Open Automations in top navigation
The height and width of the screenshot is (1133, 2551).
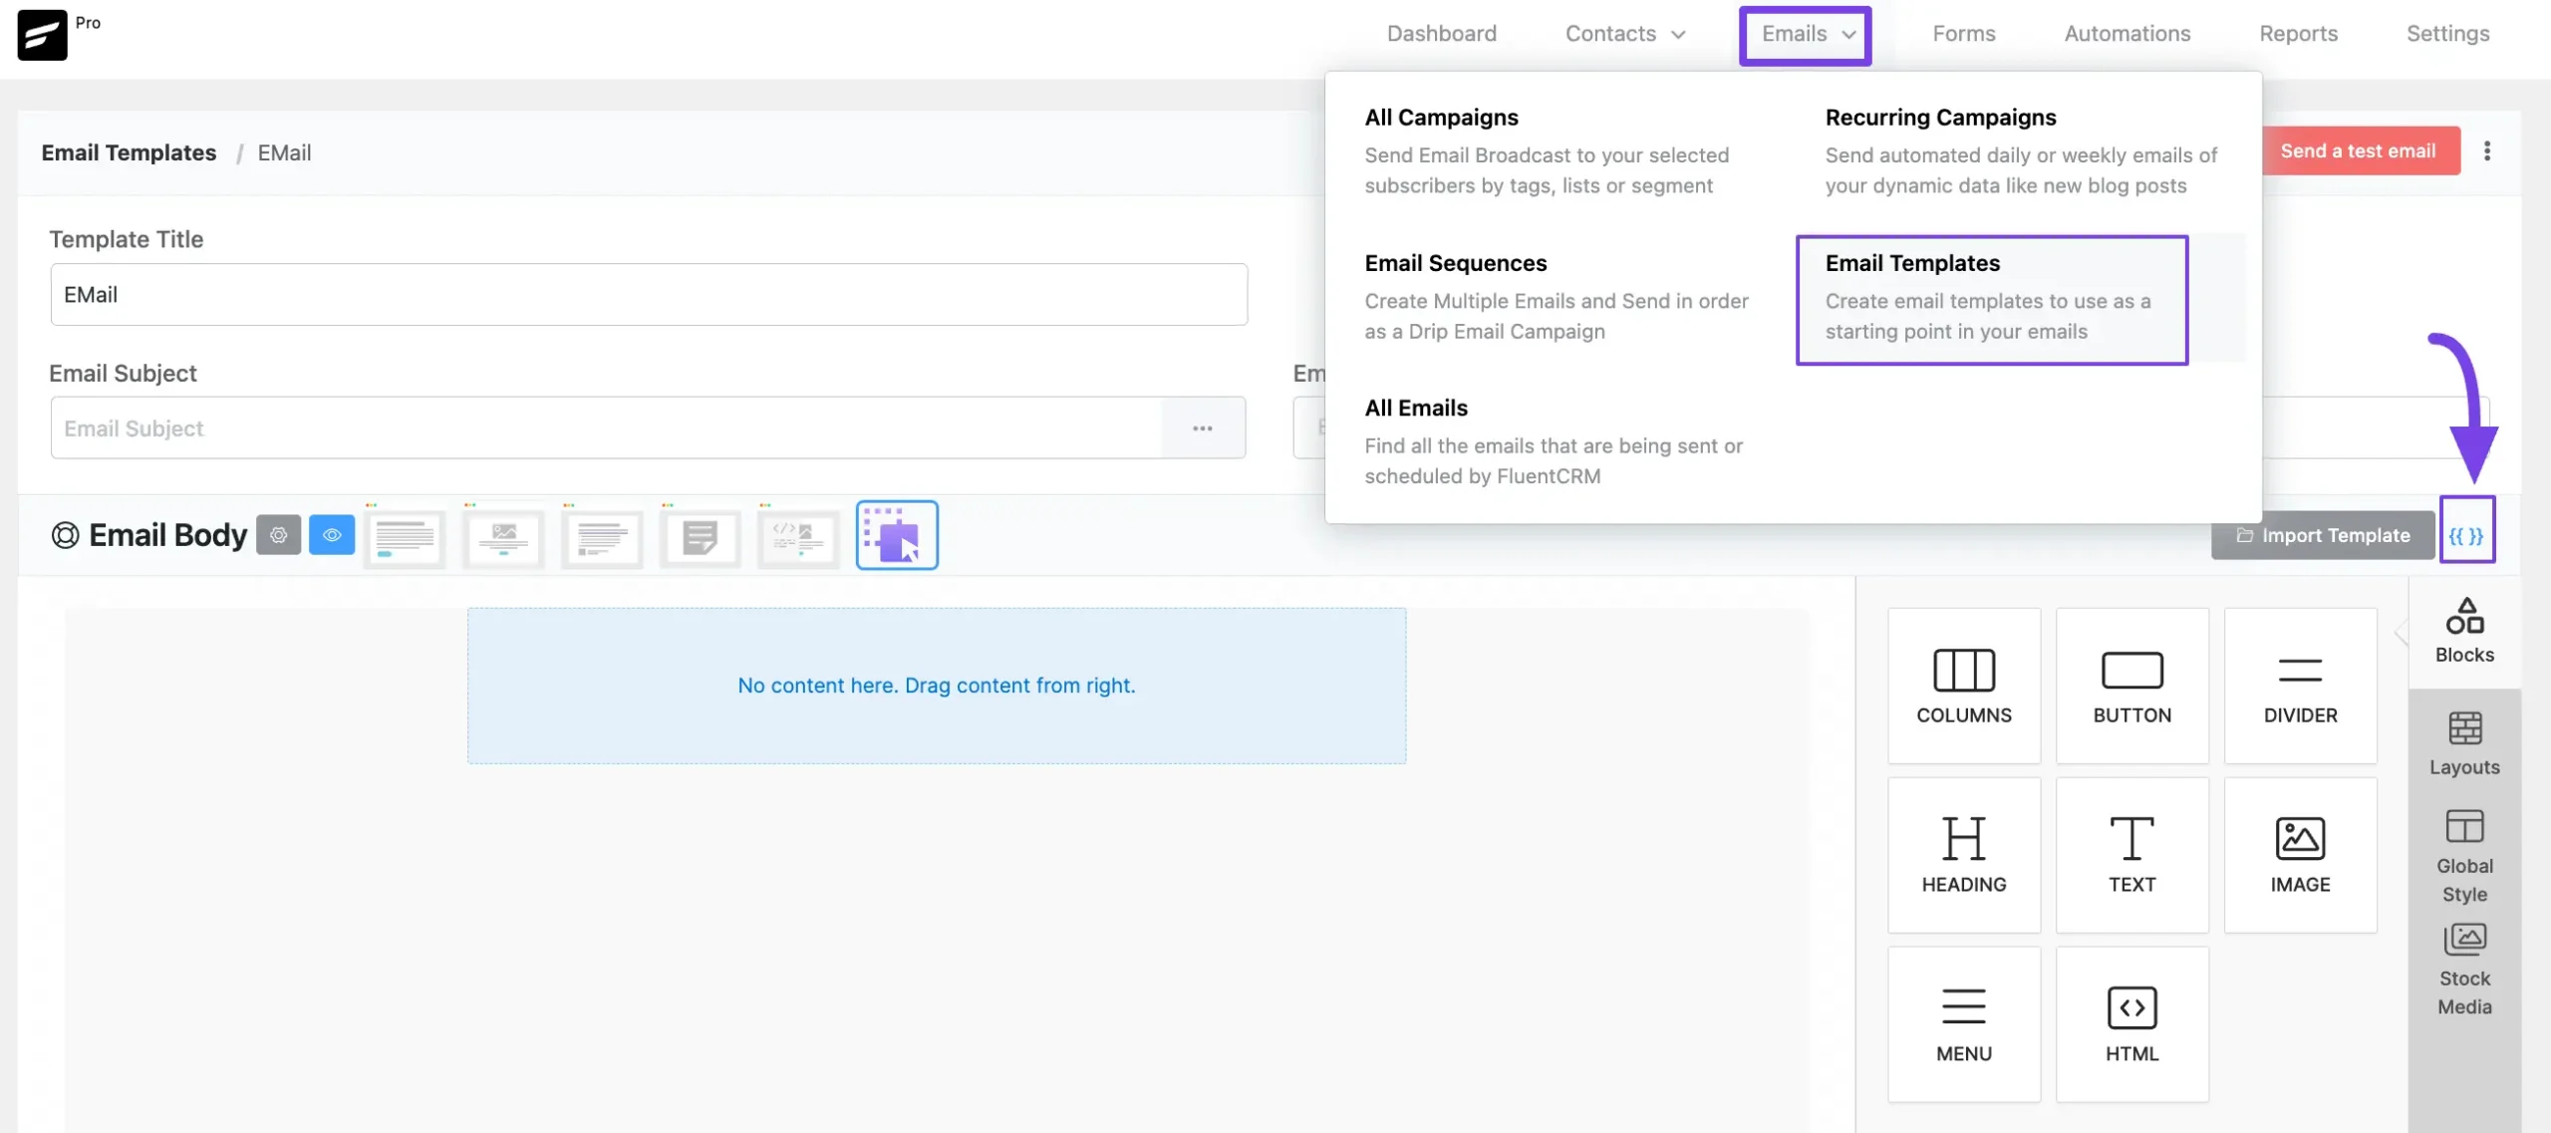pos(2126,34)
